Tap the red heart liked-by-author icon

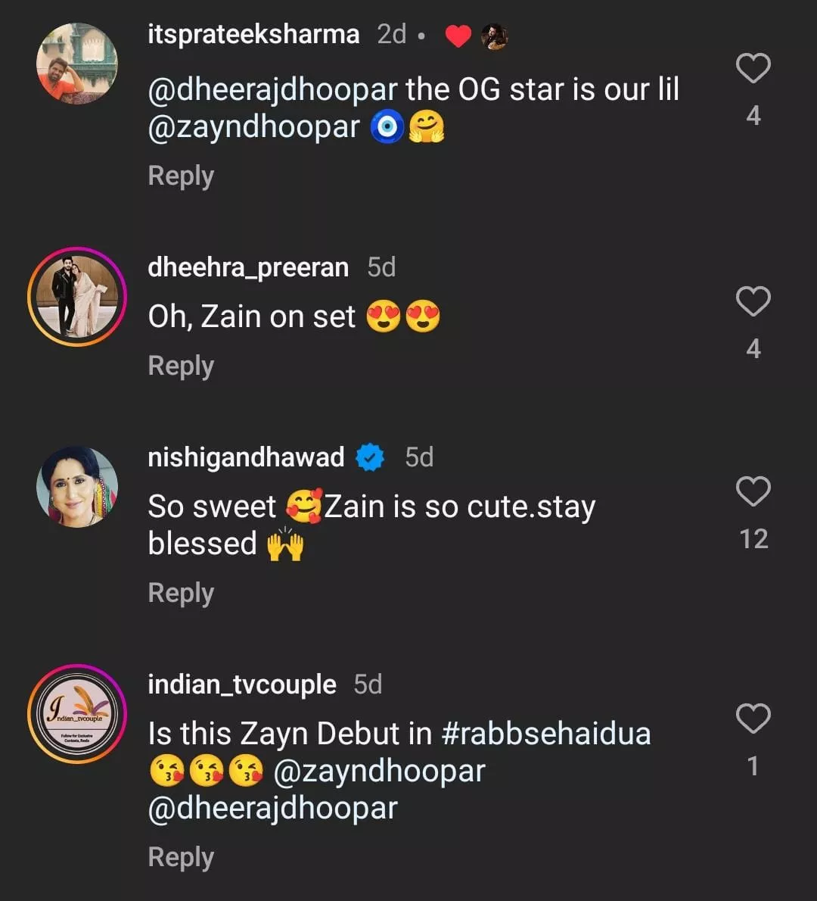point(458,36)
